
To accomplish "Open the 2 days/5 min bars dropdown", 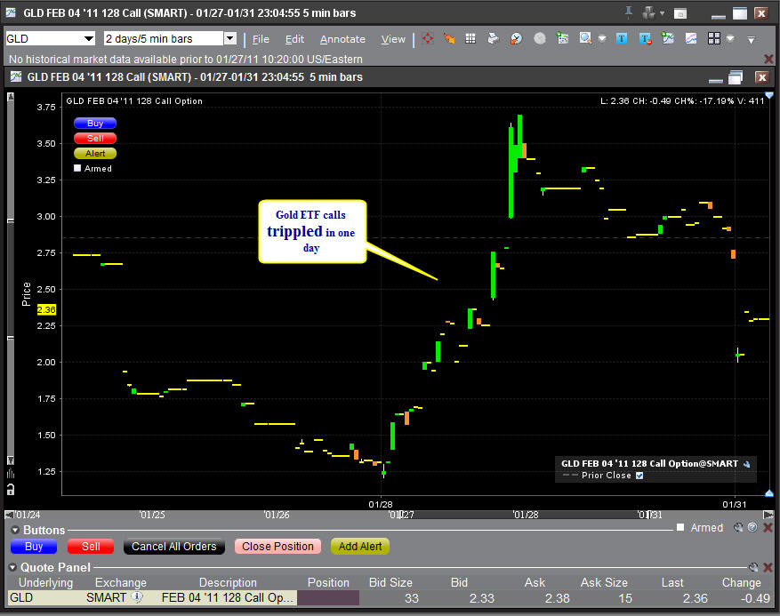I will (229, 39).
